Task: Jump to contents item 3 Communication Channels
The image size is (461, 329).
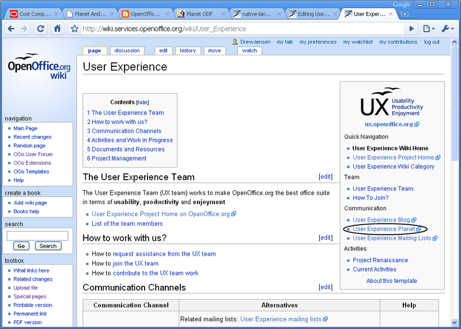Action: [x=124, y=131]
